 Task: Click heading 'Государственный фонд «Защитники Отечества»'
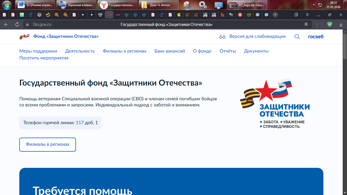point(111,83)
